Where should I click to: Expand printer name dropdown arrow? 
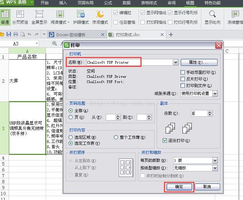(x=176, y=62)
